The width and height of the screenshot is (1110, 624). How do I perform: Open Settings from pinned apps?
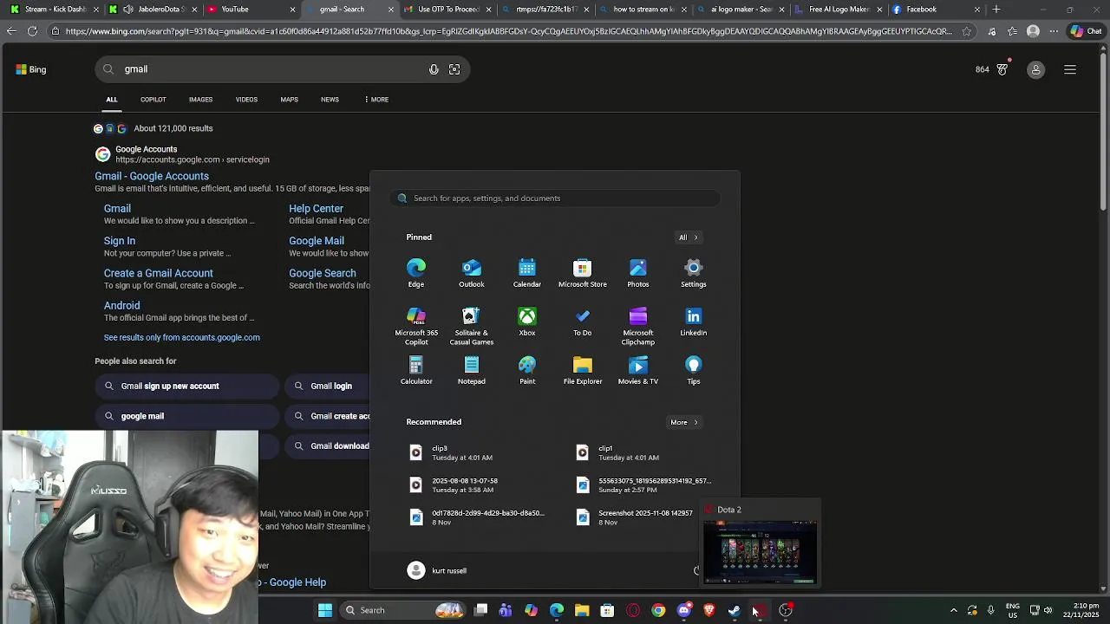(x=694, y=273)
